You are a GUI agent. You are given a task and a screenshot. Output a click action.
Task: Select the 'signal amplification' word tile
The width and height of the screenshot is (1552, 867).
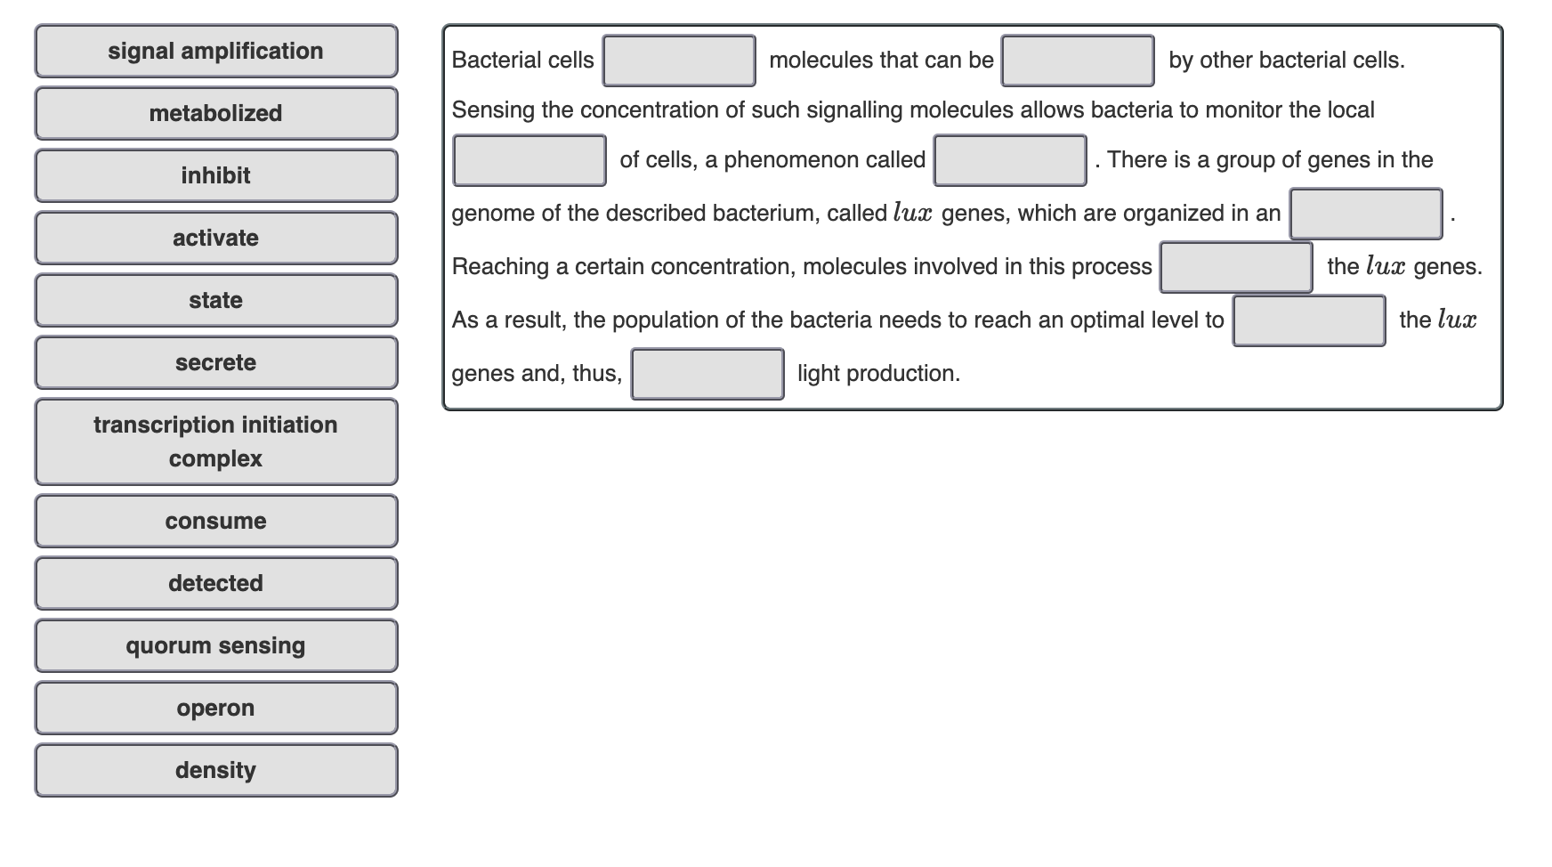click(215, 51)
